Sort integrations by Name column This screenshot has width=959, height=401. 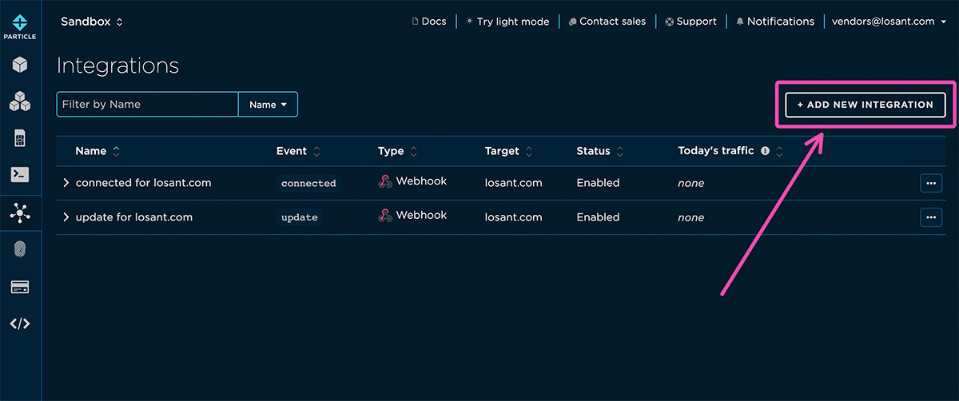pos(97,151)
